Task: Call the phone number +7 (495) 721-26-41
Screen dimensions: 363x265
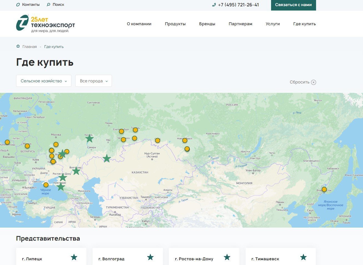Action: (x=238, y=5)
